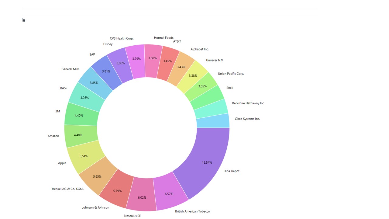Image resolution: width=389 pixels, height=219 pixels.
Task: Click the 16,54% value in the chart
Action: pos(207,162)
